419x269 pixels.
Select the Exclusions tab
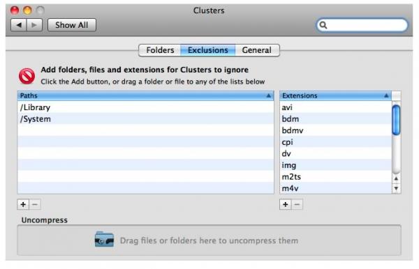(208, 50)
